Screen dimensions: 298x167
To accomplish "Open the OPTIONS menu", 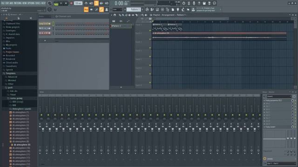I will (x=31, y=3).
